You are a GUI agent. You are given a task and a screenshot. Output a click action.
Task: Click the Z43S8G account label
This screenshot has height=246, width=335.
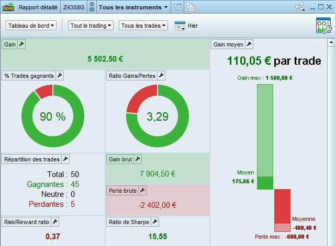74,7
